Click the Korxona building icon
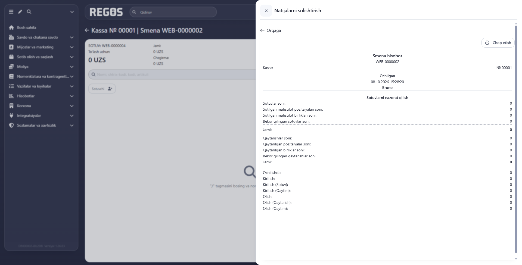Screen dimensions: 522x265 coord(11,106)
